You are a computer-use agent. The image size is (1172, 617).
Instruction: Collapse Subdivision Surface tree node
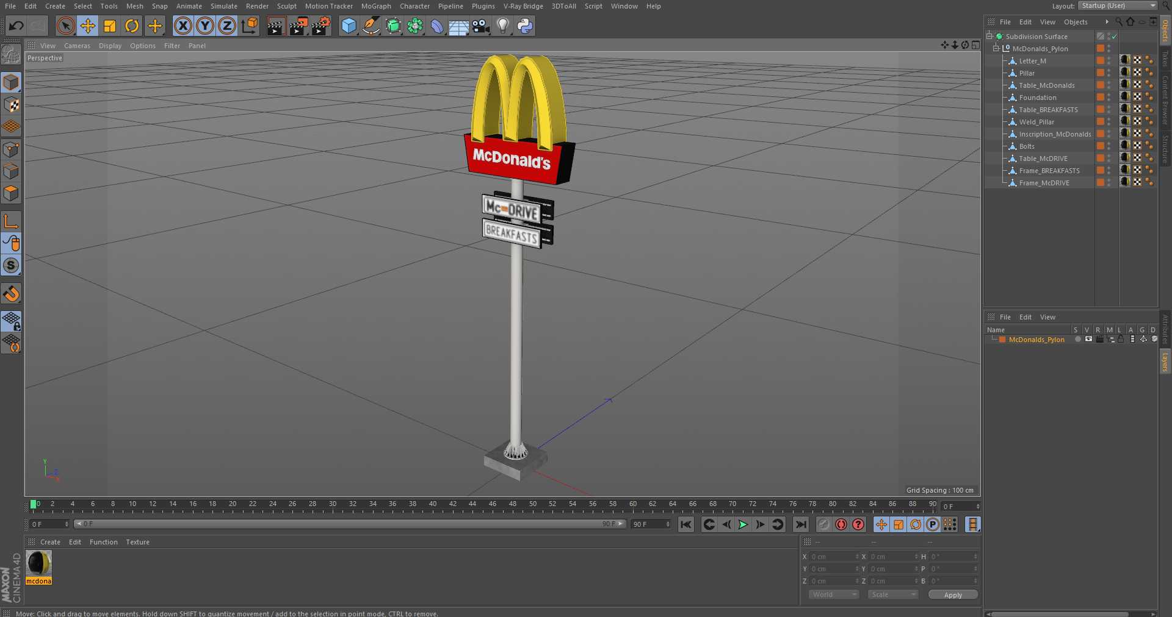point(989,37)
